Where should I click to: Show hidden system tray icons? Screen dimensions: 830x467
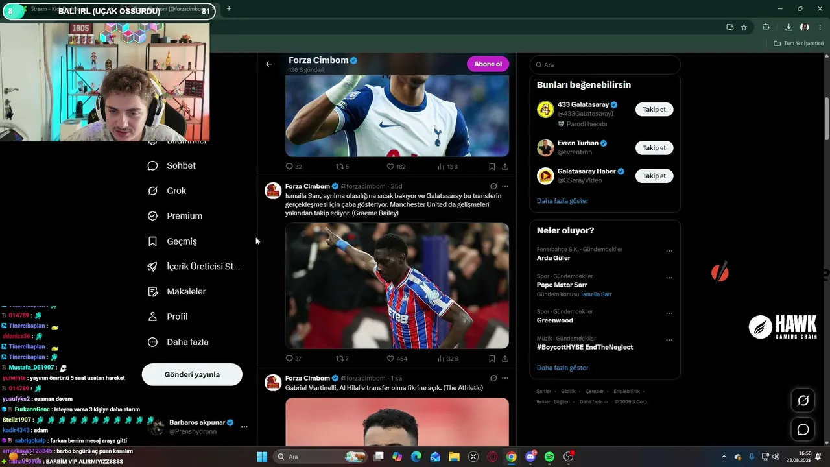(724, 457)
